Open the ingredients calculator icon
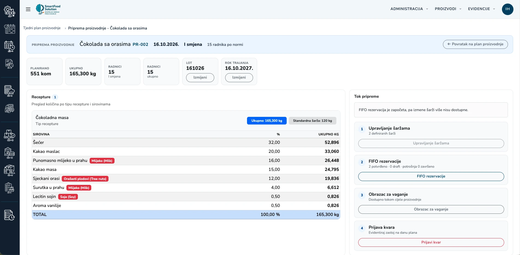The width and height of the screenshot is (520, 255). coord(10,109)
